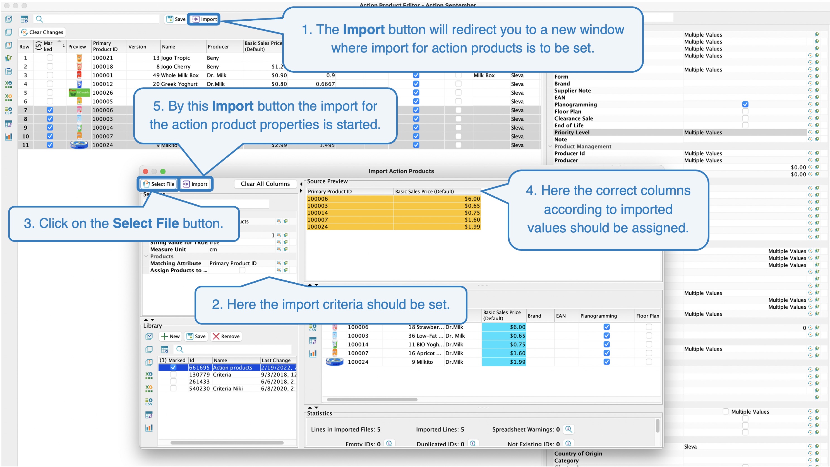The image size is (830, 467).
Task: Enable End of Life checkbox in properties
Action: tap(745, 125)
